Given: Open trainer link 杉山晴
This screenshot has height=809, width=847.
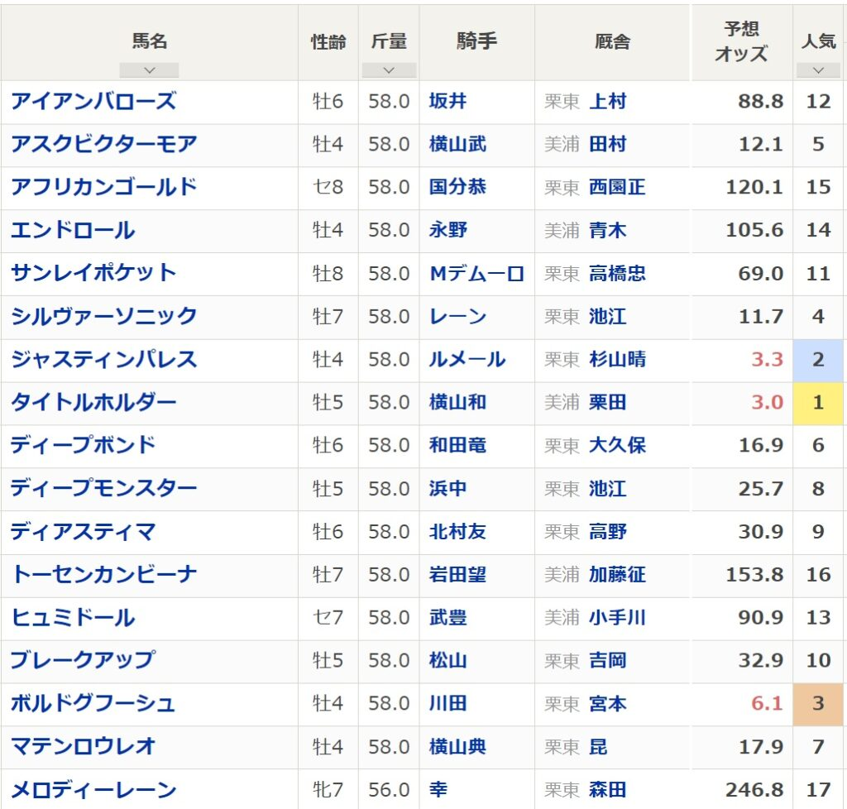Looking at the screenshot, I should (617, 360).
